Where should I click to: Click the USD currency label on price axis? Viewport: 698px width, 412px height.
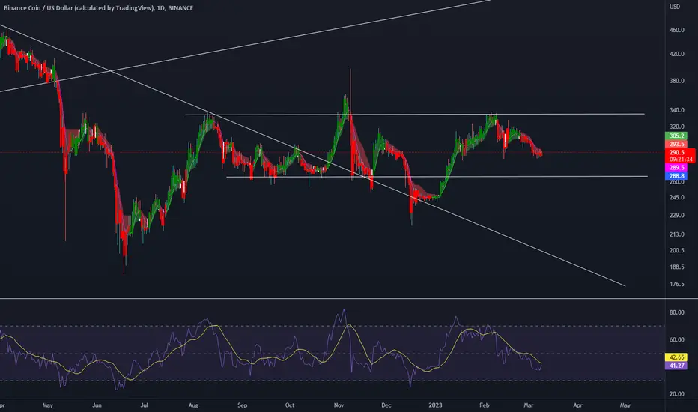pos(675,7)
